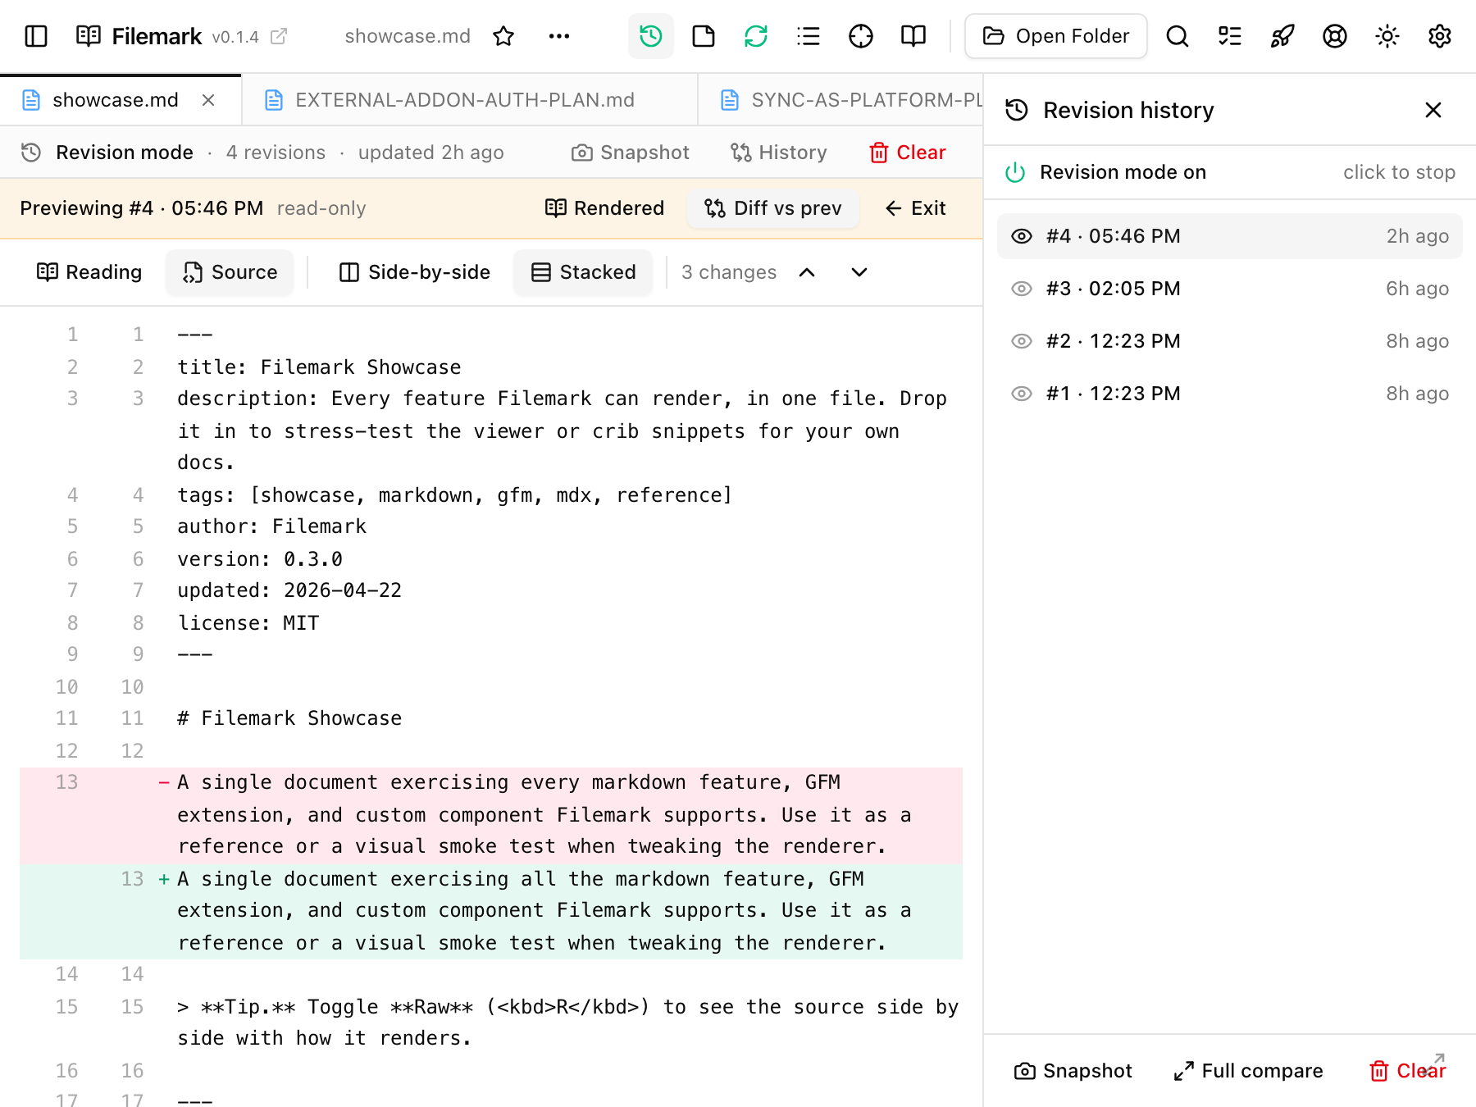Switch to EXTERNAL-ADDON-AUTH-PLAN.md tab
1476x1107 pixels.
470,100
